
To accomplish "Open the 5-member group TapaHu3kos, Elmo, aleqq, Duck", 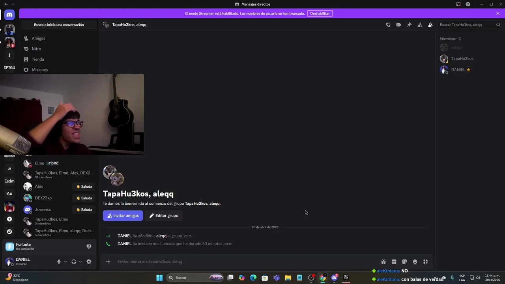I will pyautogui.click(x=59, y=232).
